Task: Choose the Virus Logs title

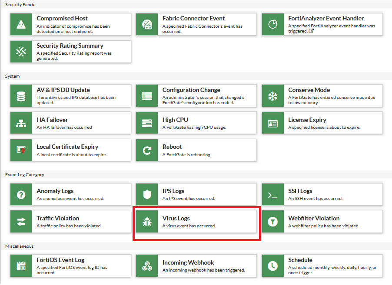Action: click(176, 218)
